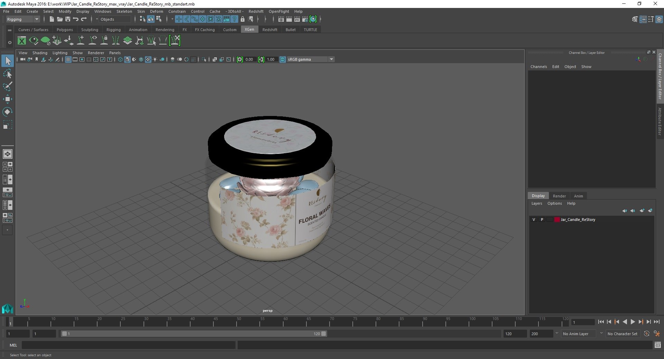Image resolution: width=664 pixels, height=359 pixels.
Task: Toggle playback P of Jar_Candle_ReStory layer
Action: pyautogui.click(x=542, y=220)
